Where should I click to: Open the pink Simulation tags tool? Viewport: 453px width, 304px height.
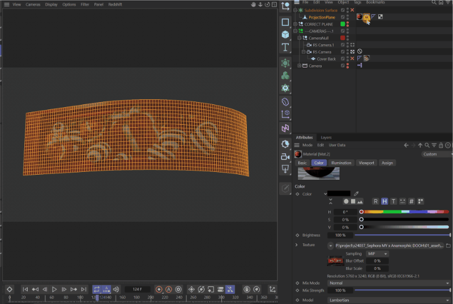(x=285, y=128)
